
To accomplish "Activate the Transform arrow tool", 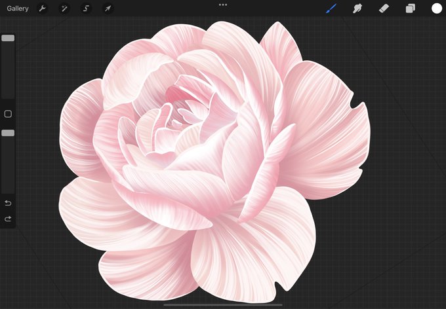I will (108, 9).
